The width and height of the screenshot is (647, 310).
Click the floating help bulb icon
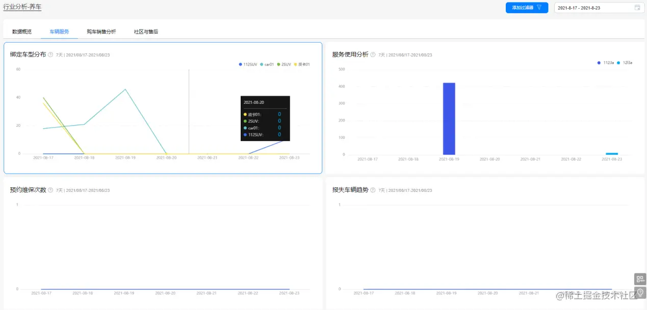tap(640, 292)
